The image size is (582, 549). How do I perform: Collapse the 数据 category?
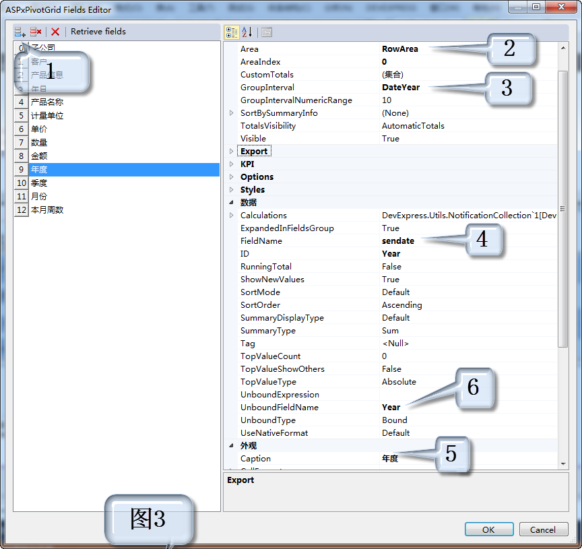click(x=231, y=202)
